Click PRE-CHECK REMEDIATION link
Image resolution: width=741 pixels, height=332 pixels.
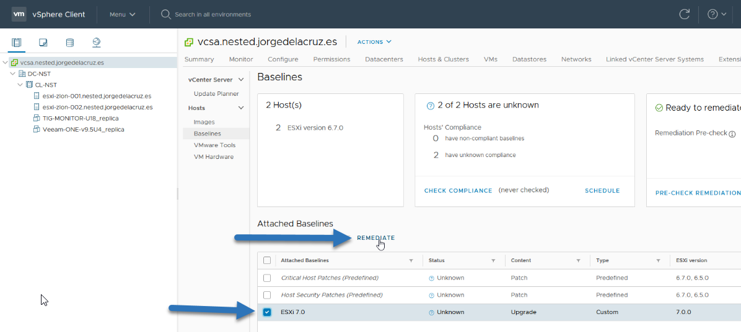698,193
